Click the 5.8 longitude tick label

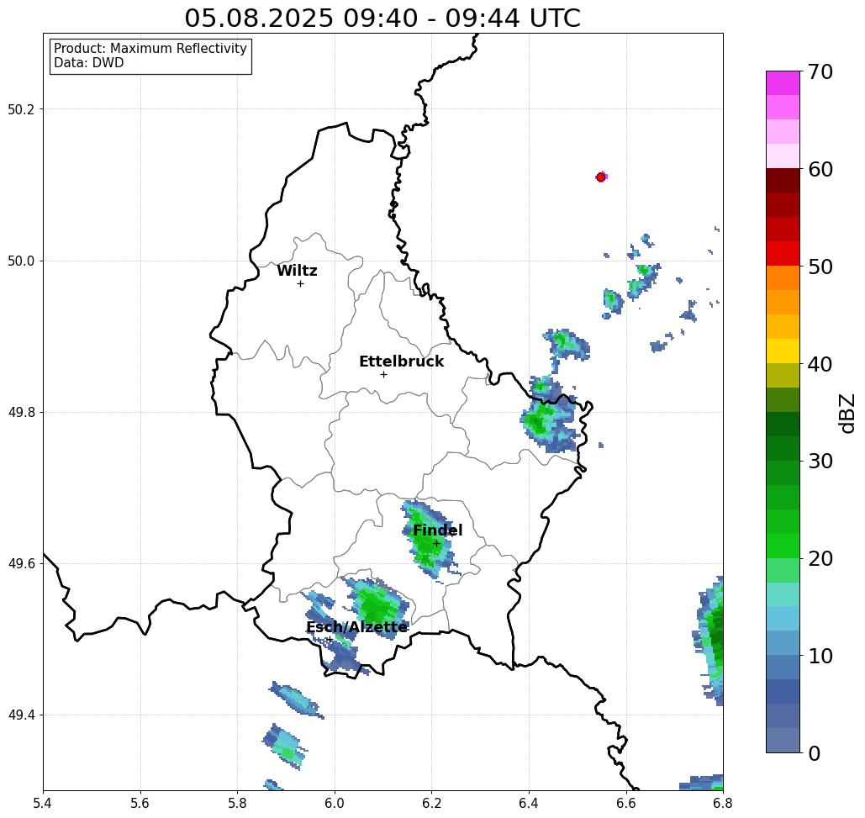(x=237, y=803)
